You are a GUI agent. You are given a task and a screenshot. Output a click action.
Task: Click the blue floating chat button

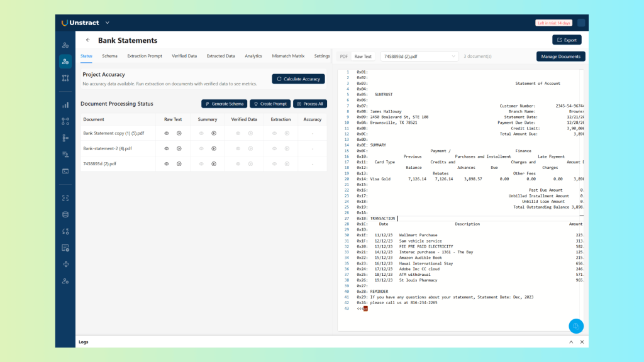[x=575, y=326]
